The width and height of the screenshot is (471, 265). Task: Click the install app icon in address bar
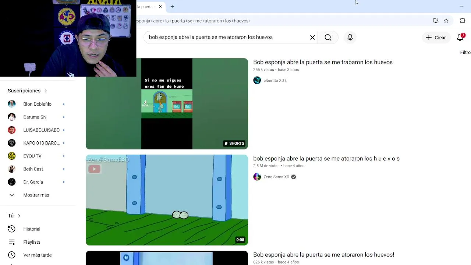(436, 21)
